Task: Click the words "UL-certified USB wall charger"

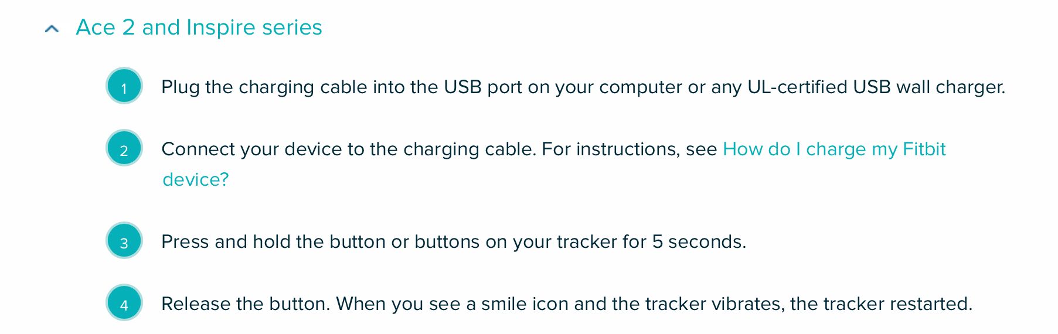Action: coord(876,87)
